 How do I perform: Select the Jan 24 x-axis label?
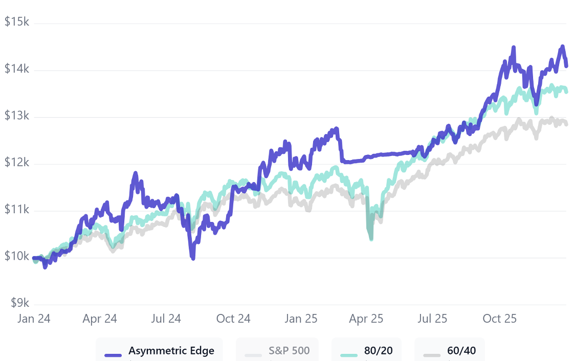34,319
